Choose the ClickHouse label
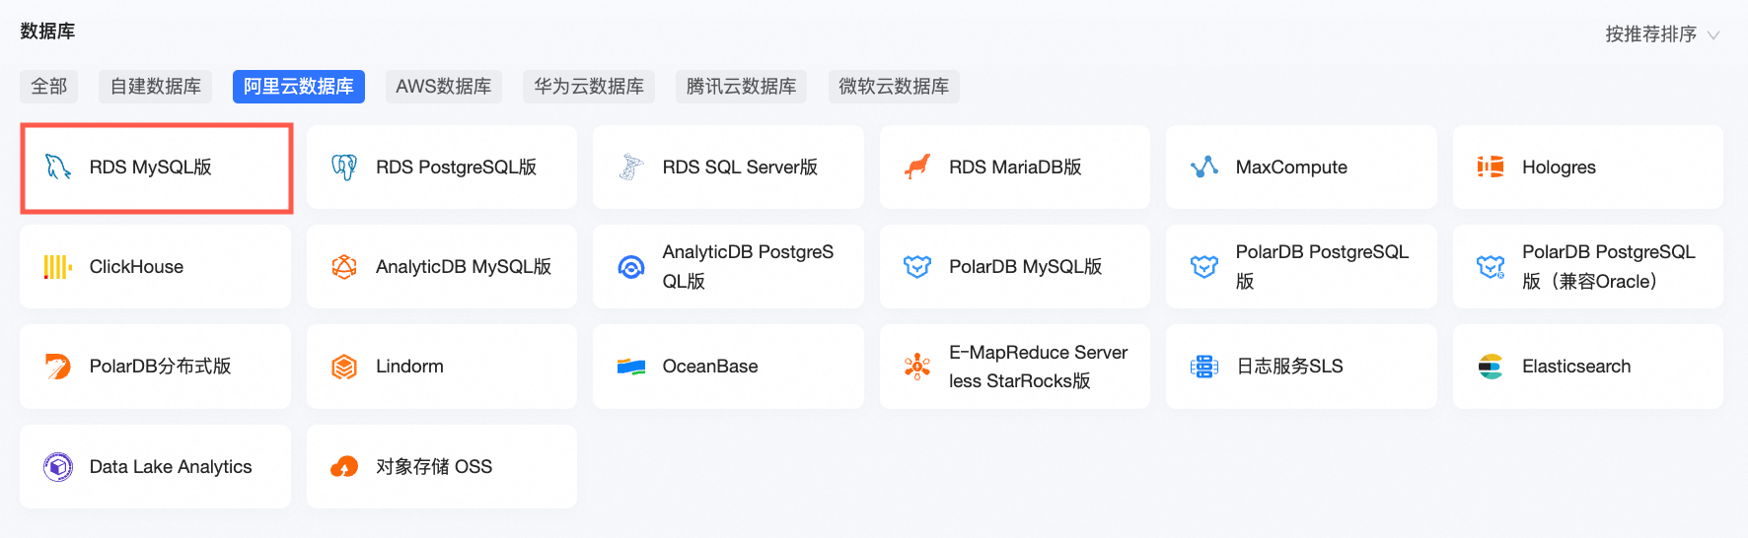Image resolution: width=1748 pixels, height=538 pixels. coord(137,267)
